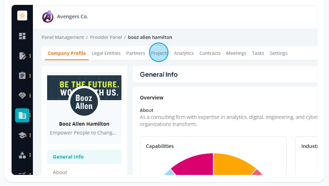This screenshot has width=329, height=186.
Task: Open the clipboard icon in sidebar
Action: pyautogui.click(x=22, y=75)
